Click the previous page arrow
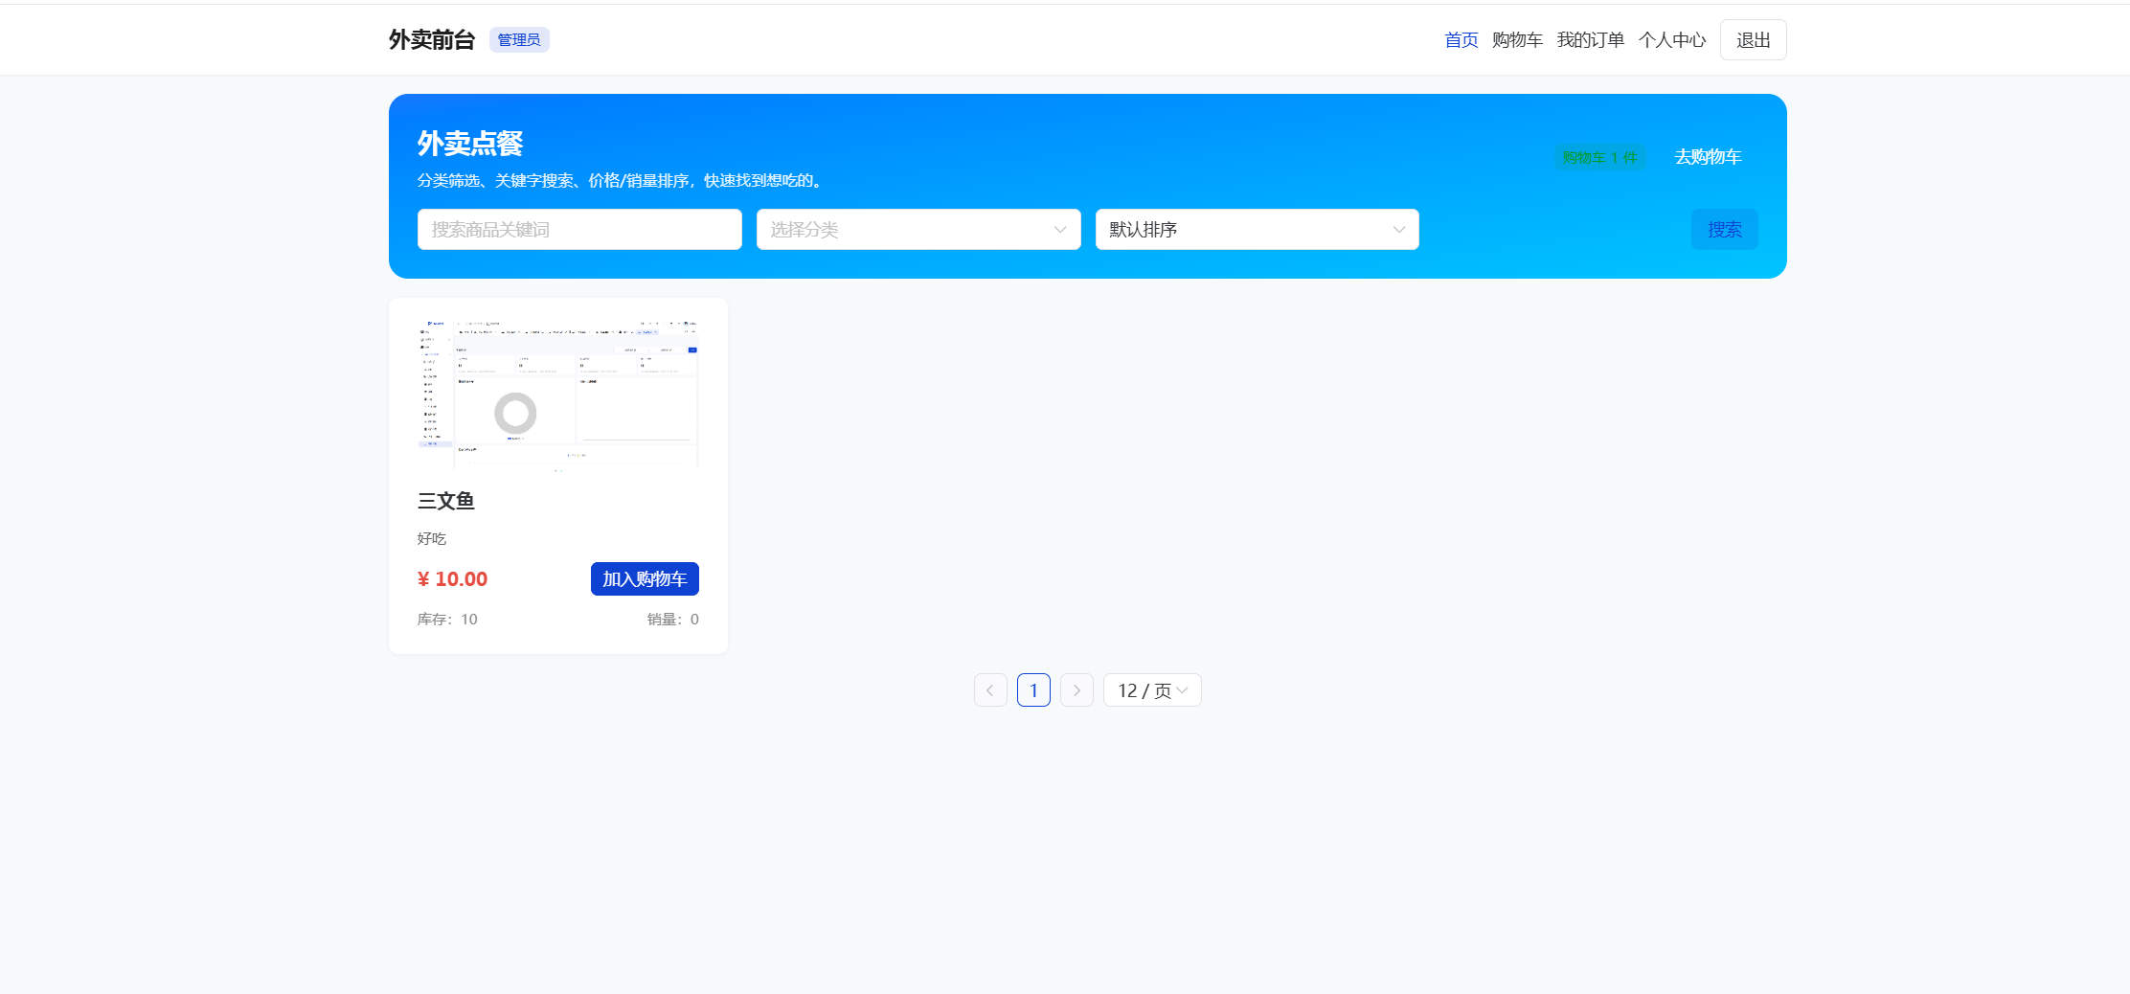The width and height of the screenshot is (2130, 994). point(990,689)
